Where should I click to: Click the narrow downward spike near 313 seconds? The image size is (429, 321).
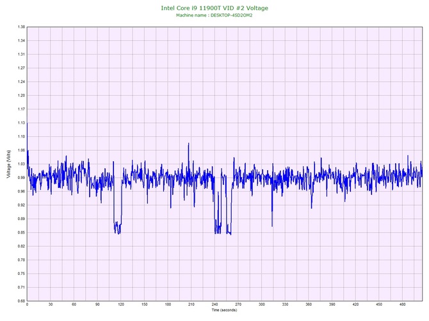click(x=272, y=202)
